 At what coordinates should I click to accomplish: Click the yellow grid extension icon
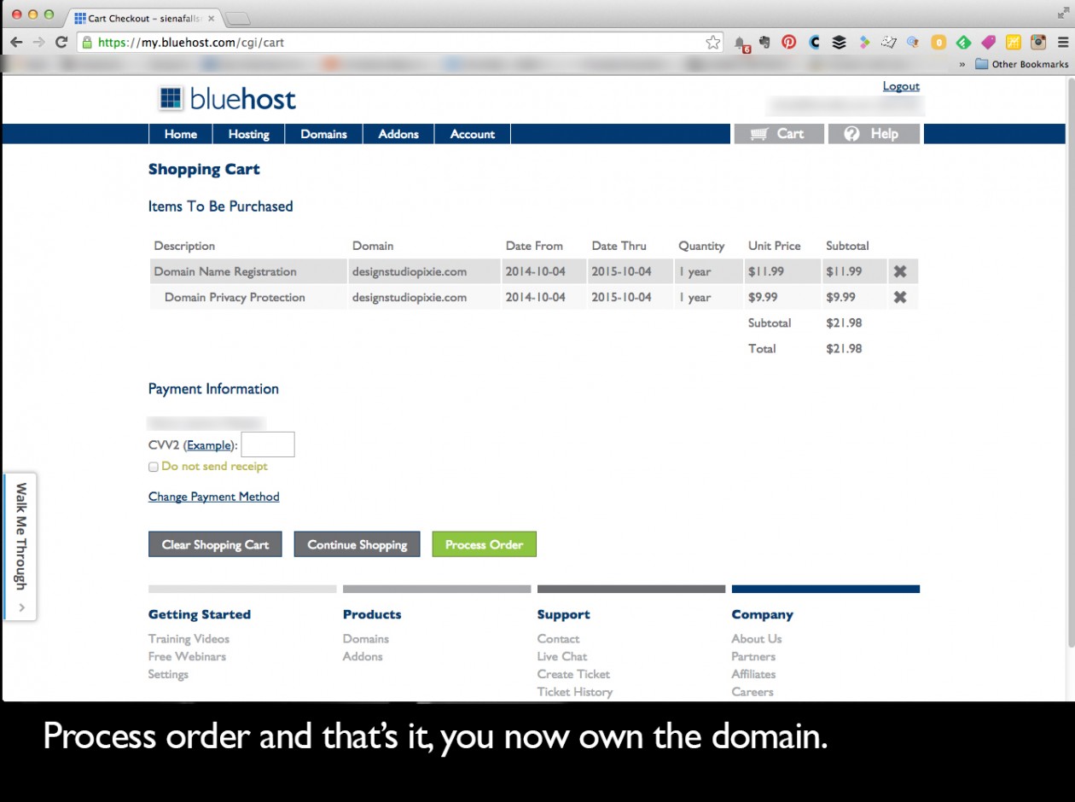pos(1013,41)
